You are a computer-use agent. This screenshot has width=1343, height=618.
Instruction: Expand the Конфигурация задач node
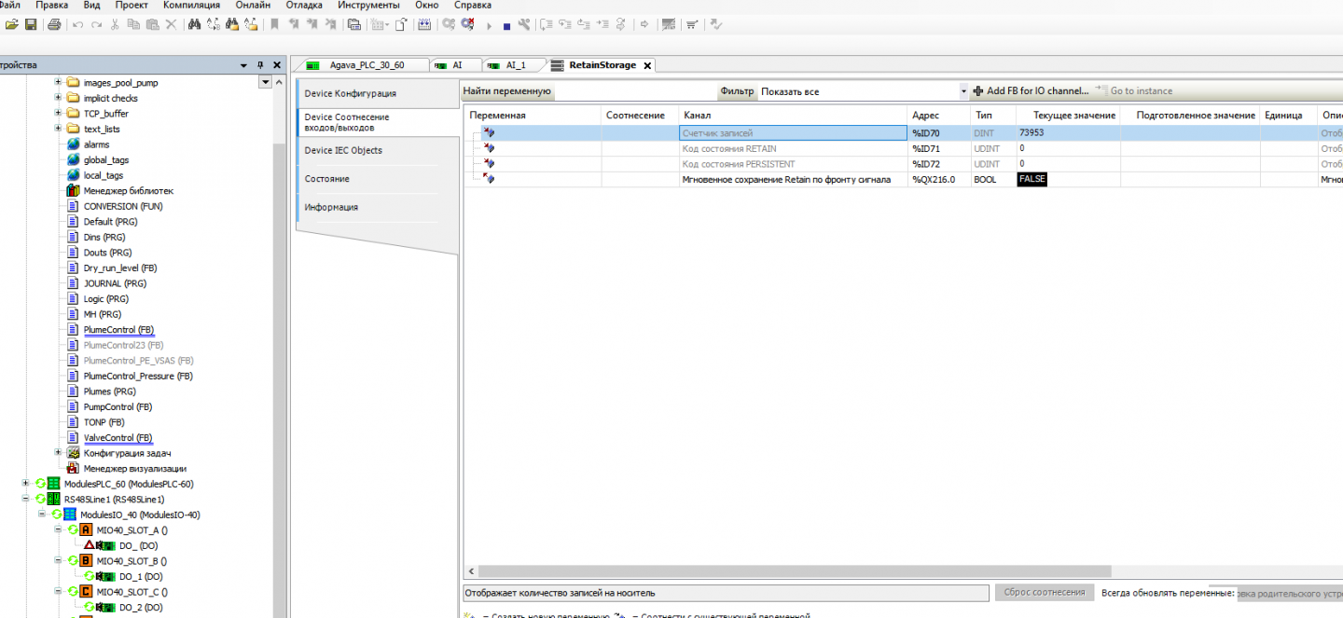[x=59, y=453]
